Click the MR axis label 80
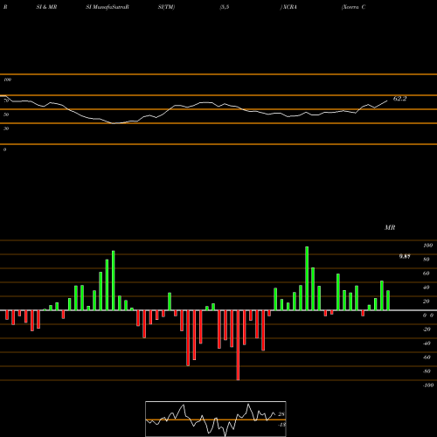This screenshot has height=437, width=437. pos(427,260)
